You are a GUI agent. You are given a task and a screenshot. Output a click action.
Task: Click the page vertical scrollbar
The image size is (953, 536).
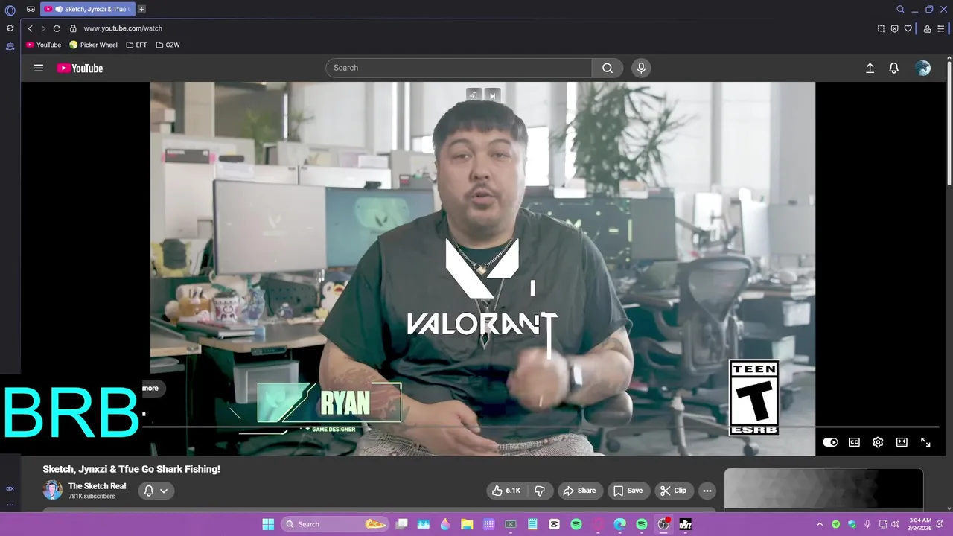949,123
